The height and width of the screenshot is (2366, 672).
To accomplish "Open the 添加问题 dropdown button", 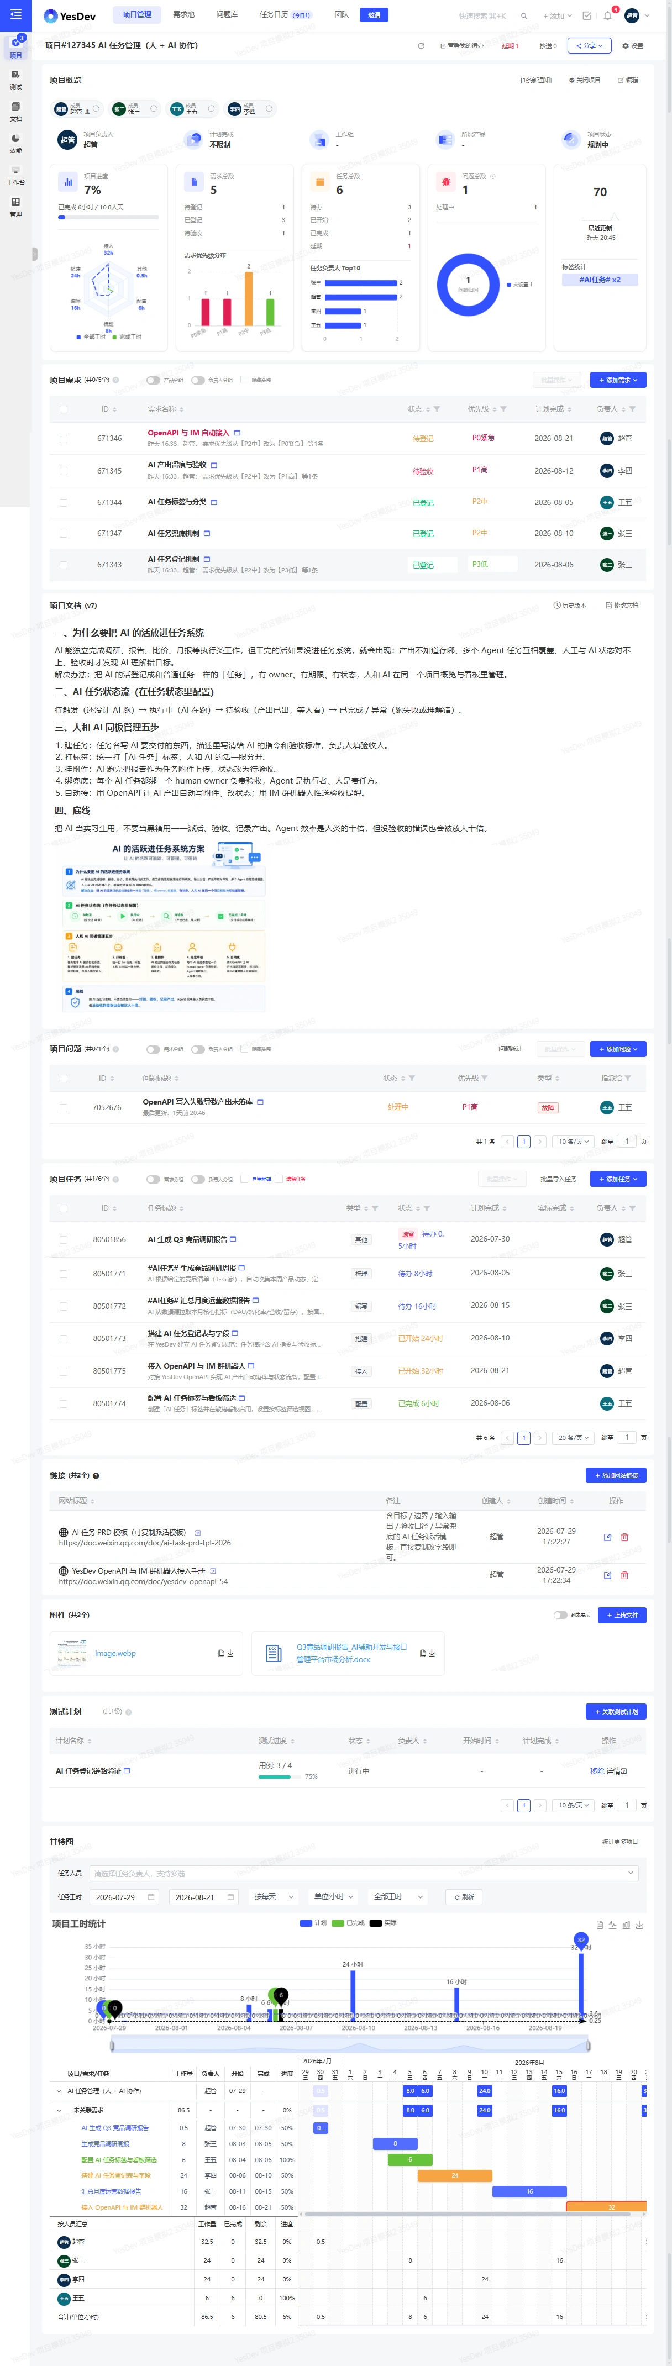I will [619, 1049].
